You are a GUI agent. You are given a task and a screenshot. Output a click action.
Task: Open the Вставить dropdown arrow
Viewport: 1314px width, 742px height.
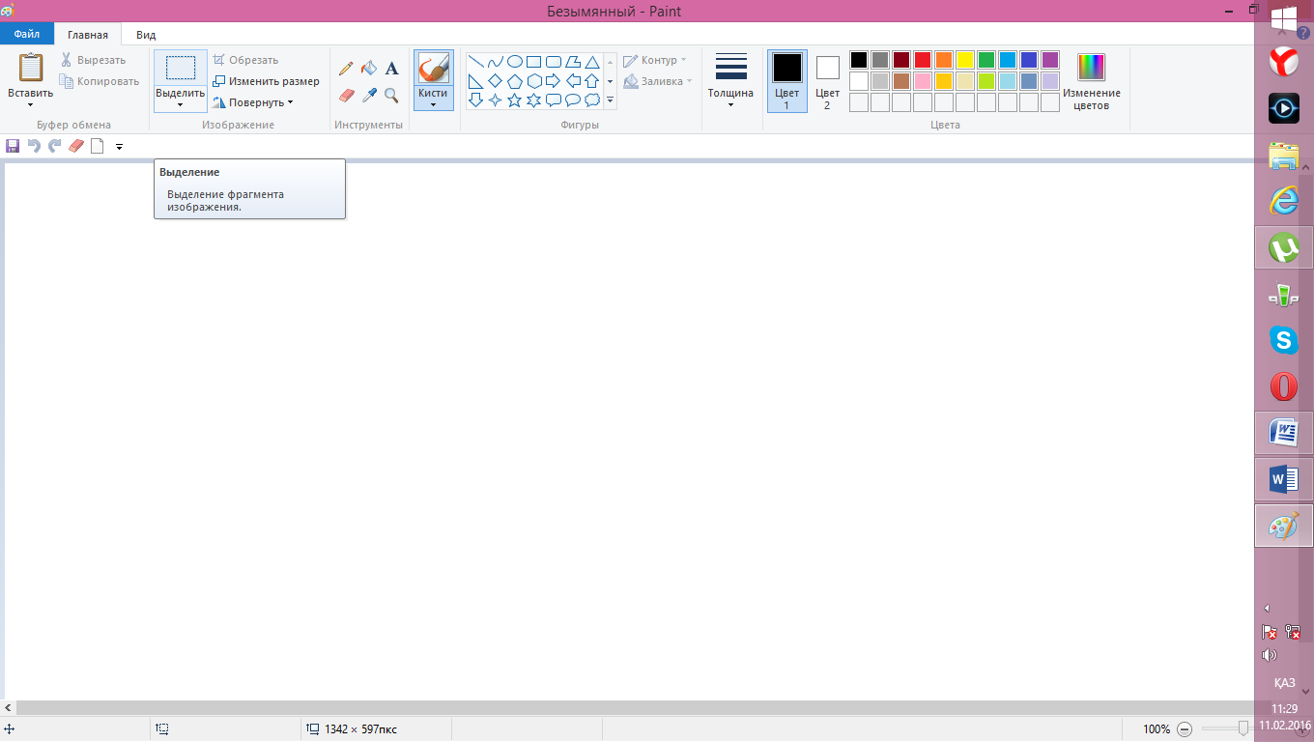tap(30, 104)
